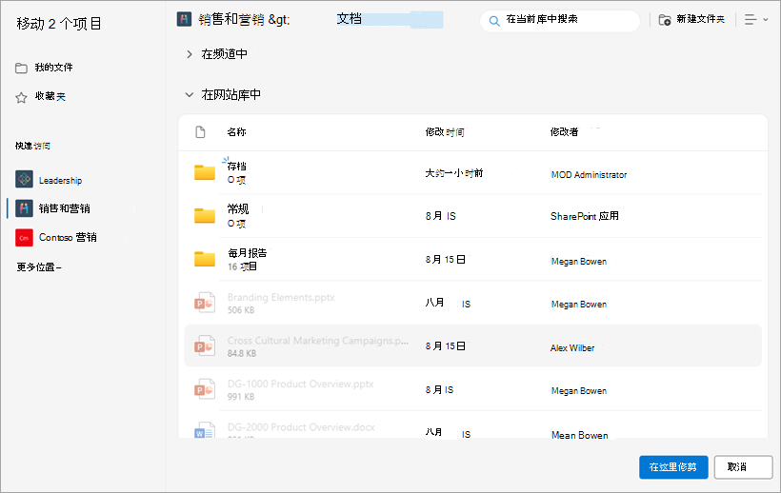Image resolution: width=781 pixels, height=493 pixels.
Task: Click the red Contoso 营销 icon
Action: click(24, 238)
